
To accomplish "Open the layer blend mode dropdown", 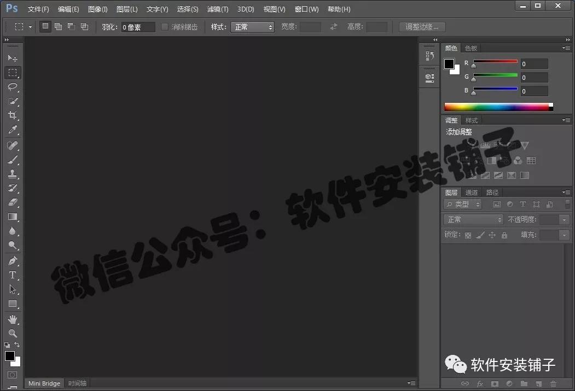I will tap(473, 219).
